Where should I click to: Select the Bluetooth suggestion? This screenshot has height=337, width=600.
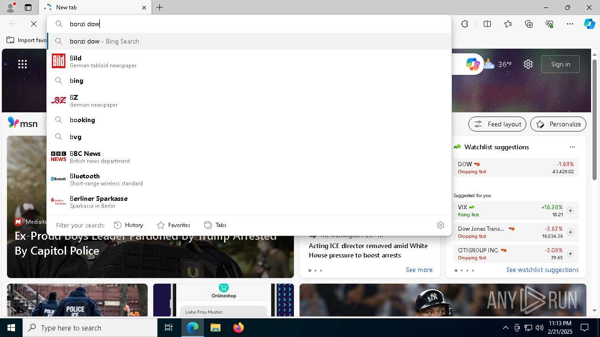pyautogui.click(x=249, y=179)
